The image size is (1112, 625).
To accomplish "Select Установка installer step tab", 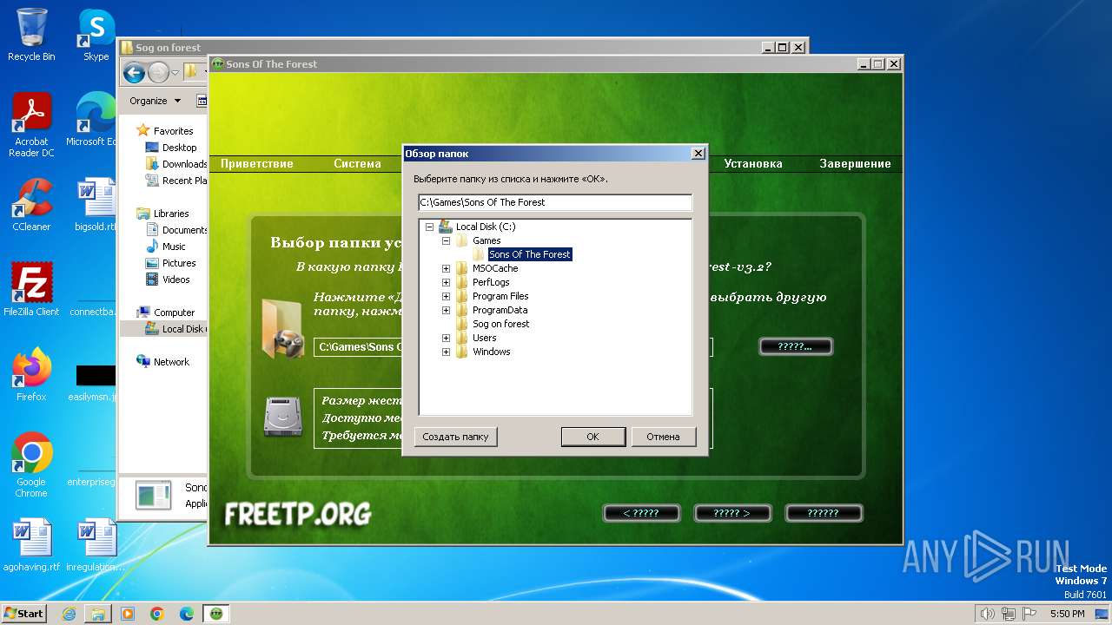I will coord(753,163).
